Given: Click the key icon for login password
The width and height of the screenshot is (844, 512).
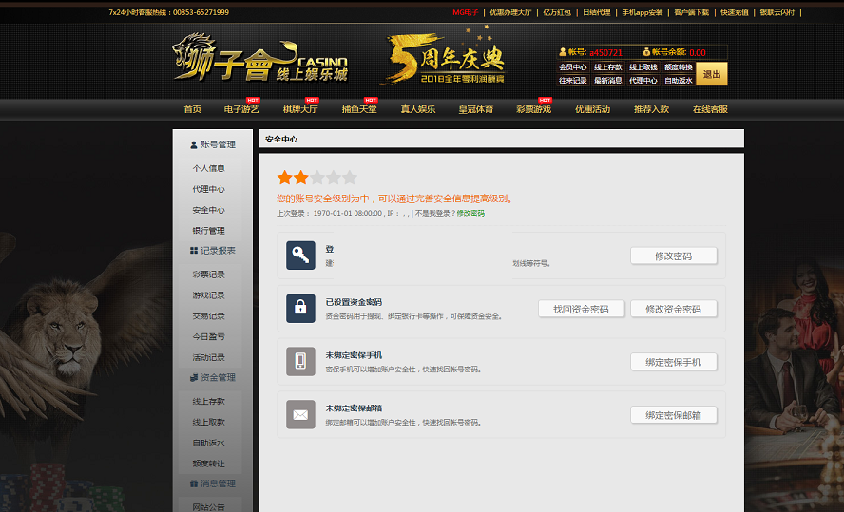Looking at the screenshot, I should [300, 255].
